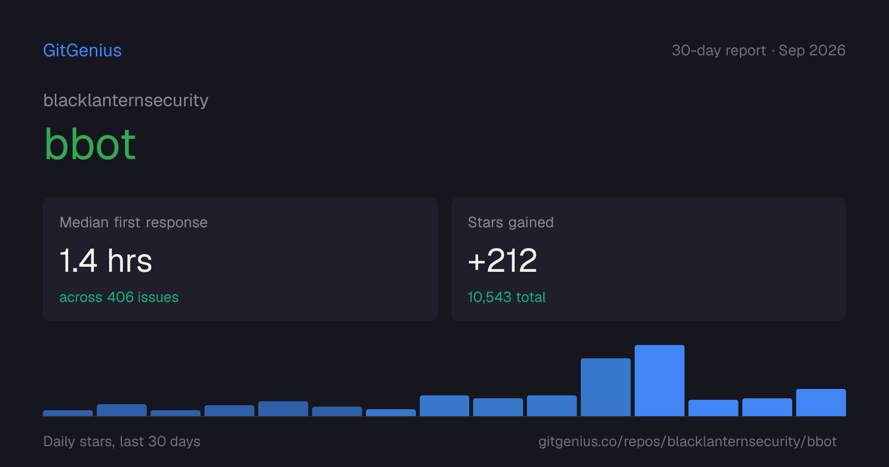
Task: Open the gitgenius.co/repos/blacklanternsecurity/bbot URL
Action: (x=687, y=441)
